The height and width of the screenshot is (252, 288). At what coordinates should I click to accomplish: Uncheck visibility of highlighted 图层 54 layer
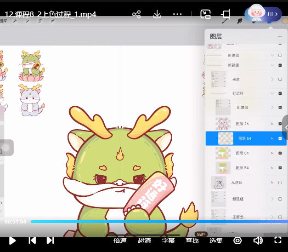[x=280, y=138]
